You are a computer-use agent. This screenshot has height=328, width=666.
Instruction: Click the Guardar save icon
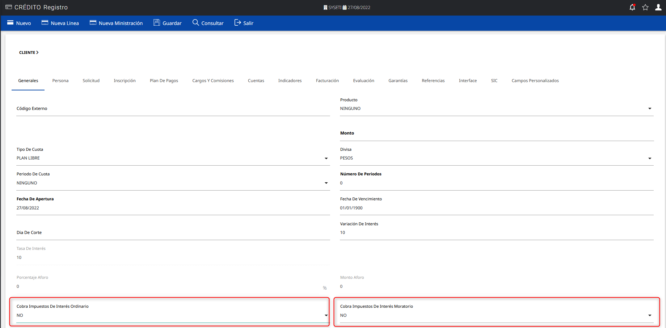[x=157, y=22]
